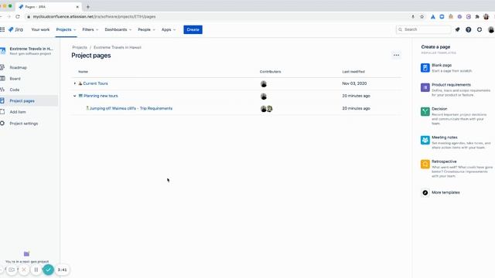Viewport: 495px width, 278px height.
Task: Click Extreme Travels in Hawaii breadcrumb
Action: 118,47
